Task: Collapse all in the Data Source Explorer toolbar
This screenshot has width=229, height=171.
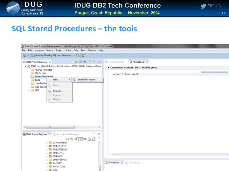Action: click(67, 139)
